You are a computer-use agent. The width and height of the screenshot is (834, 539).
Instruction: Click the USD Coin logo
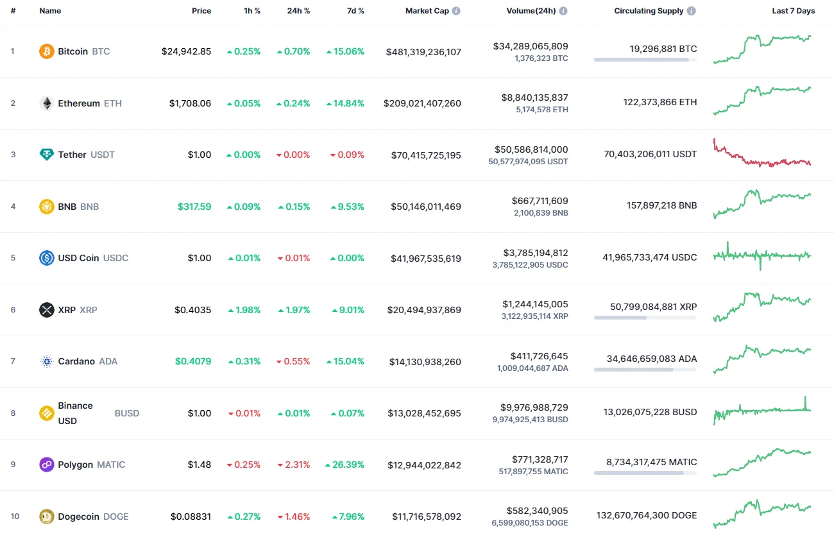pyautogui.click(x=47, y=258)
